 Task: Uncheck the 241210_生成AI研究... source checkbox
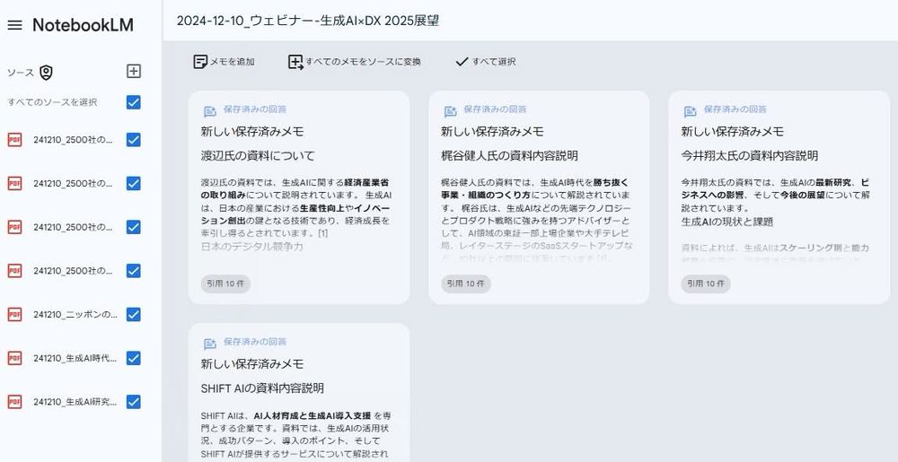tap(134, 401)
